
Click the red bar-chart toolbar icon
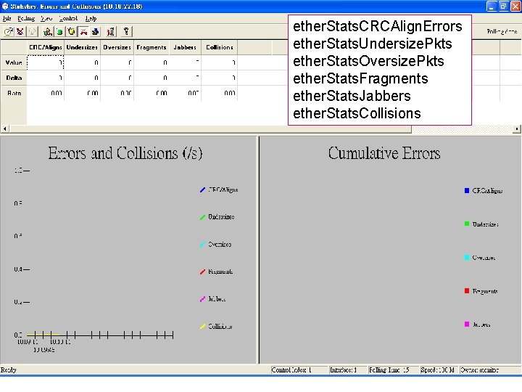pos(110,32)
